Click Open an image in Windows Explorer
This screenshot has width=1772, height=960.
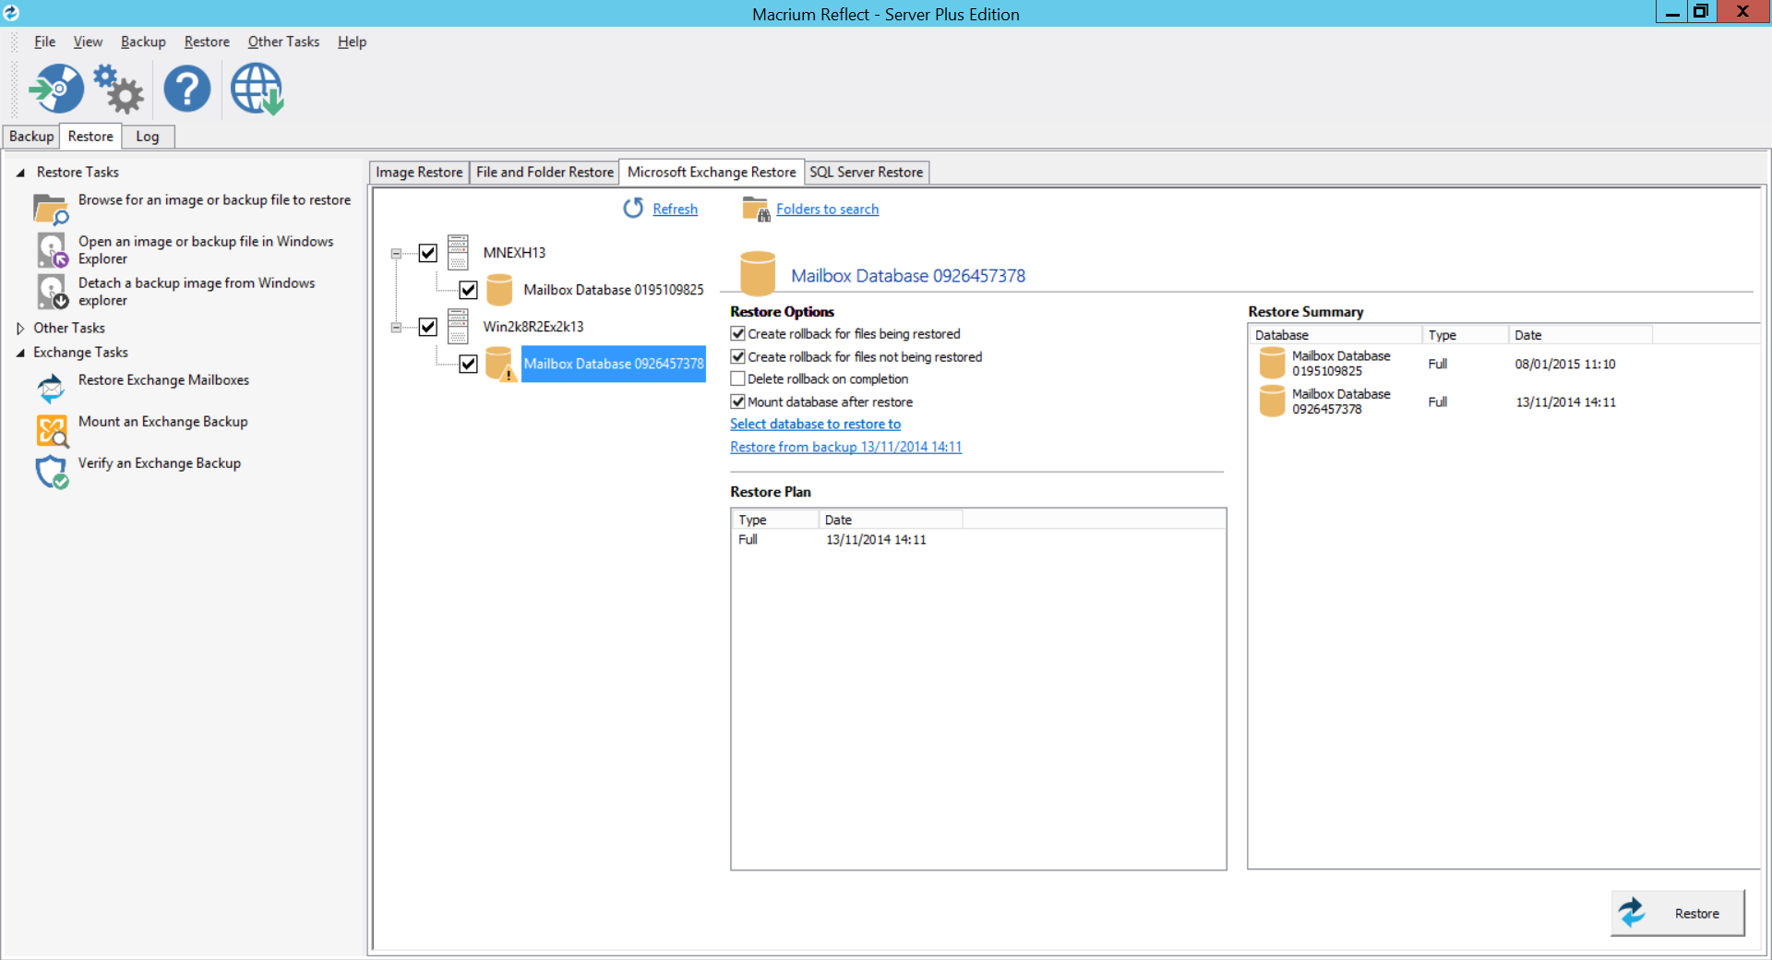point(206,250)
